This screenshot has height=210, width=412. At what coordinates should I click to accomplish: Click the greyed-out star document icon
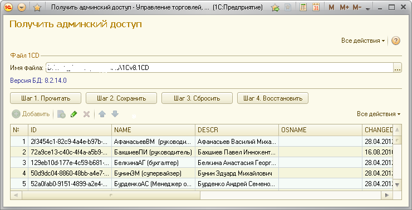[x=288, y=8]
